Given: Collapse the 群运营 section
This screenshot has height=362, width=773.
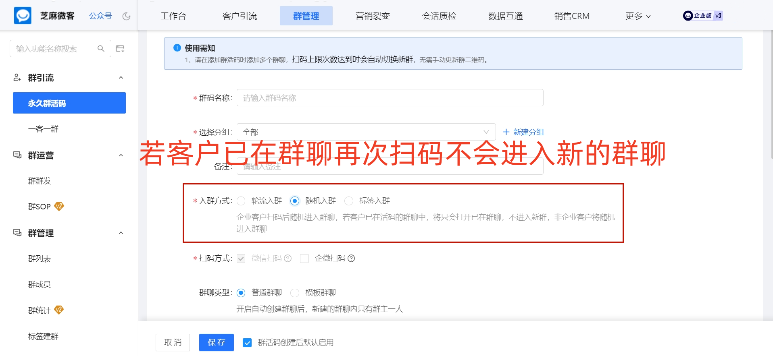Looking at the screenshot, I should [x=121, y=155].
